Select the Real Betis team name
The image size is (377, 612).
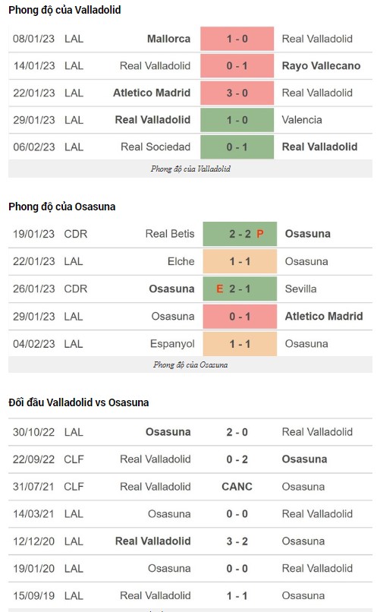pyautogui.click(x=170, y=233)
